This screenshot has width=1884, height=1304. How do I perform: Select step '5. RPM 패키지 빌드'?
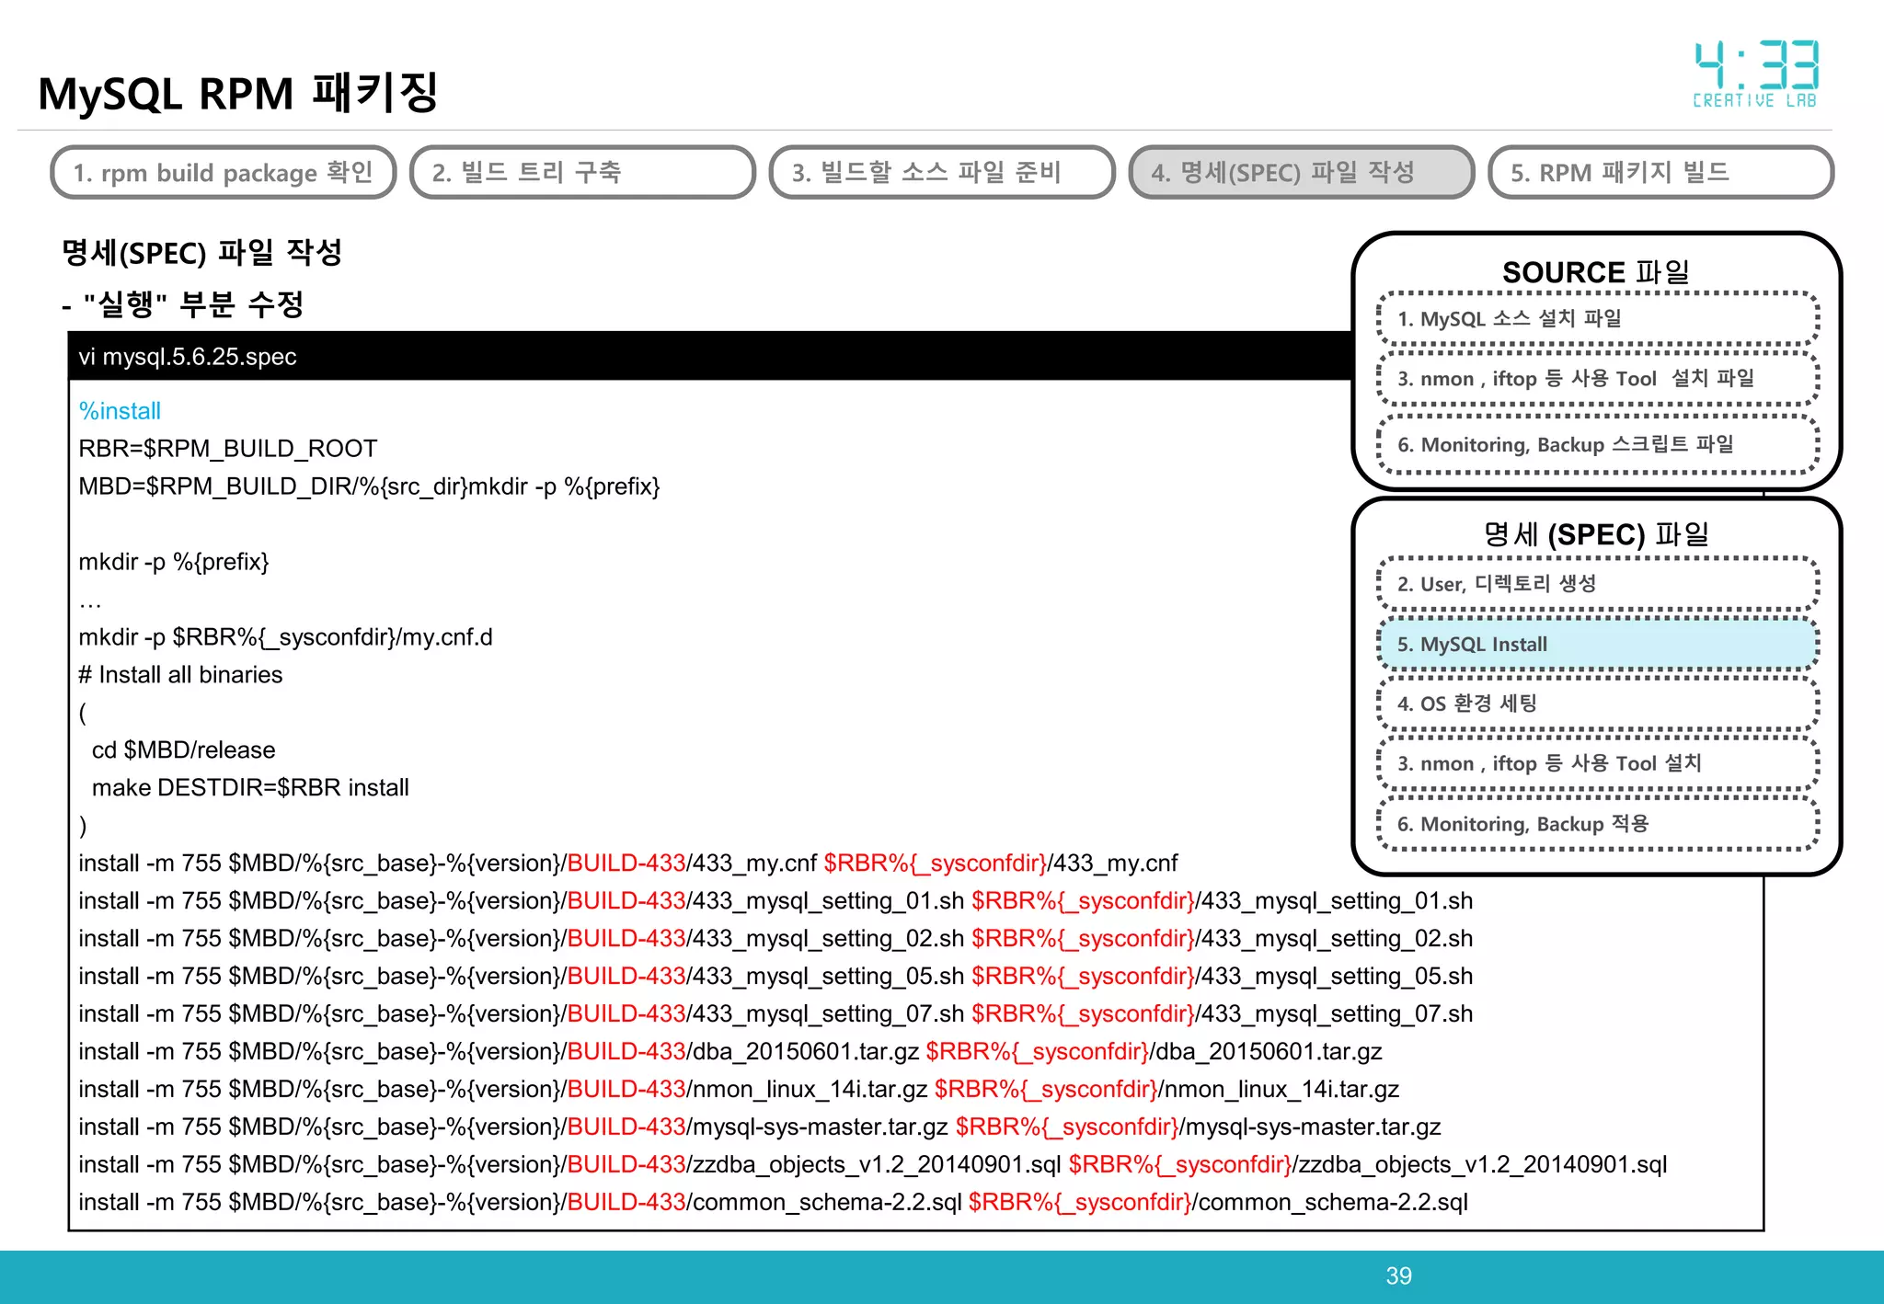tap(1660, 172)
